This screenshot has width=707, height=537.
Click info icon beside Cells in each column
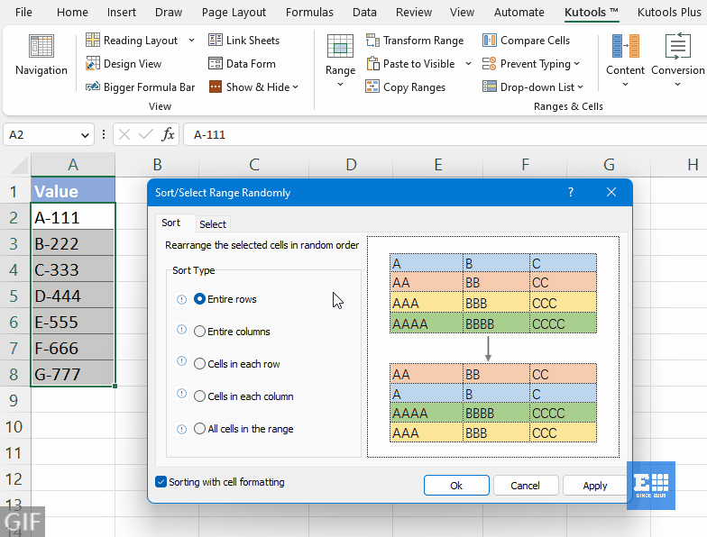(181, 394)
